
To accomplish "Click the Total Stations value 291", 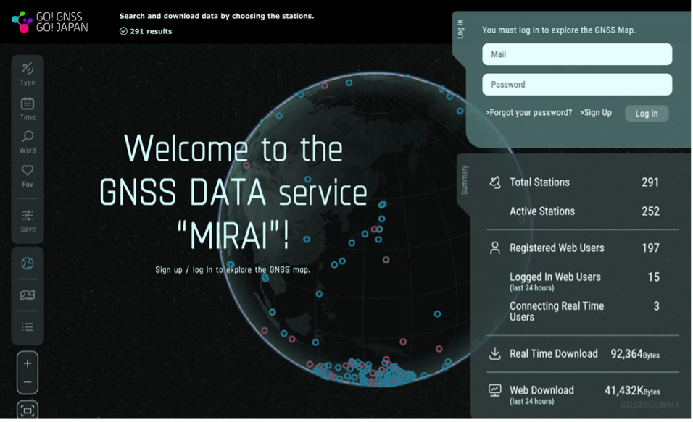I will pos(650,182).
